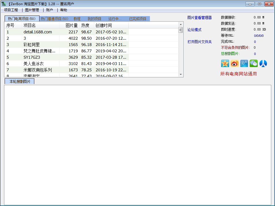Screen dimensions: 275x206
Task: Click the 不符合条件的图片 label
Action: pos(235,47)
